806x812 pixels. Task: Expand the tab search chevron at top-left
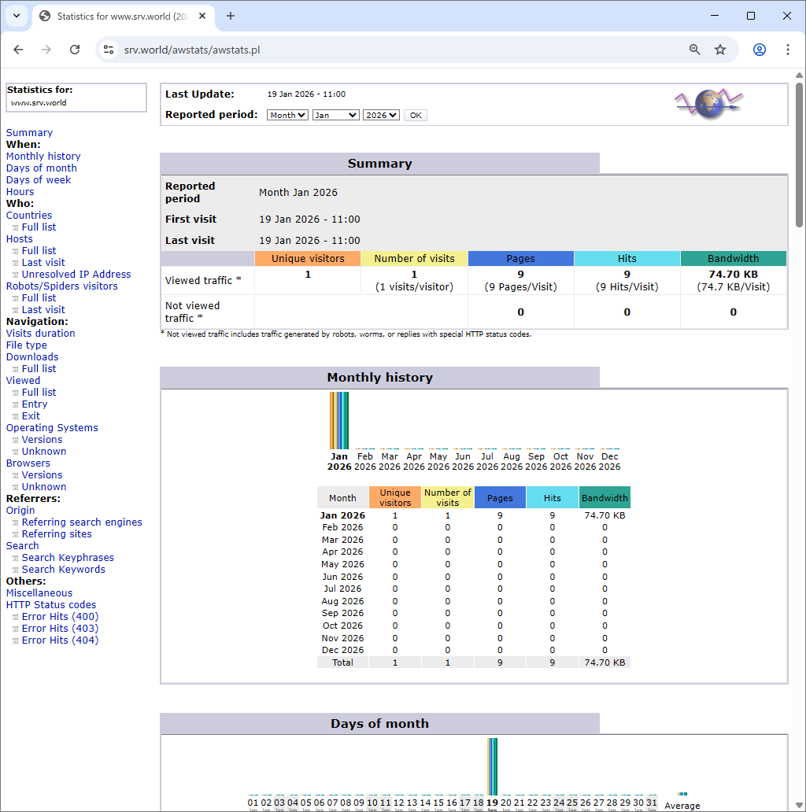pyautogui.click(x=17, y=16)
